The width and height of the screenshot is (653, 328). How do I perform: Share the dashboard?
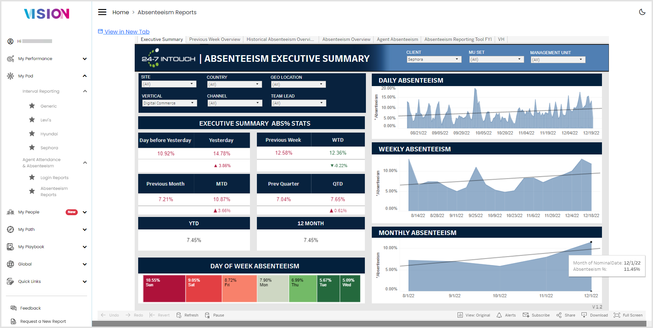click(x=566, y=315)
